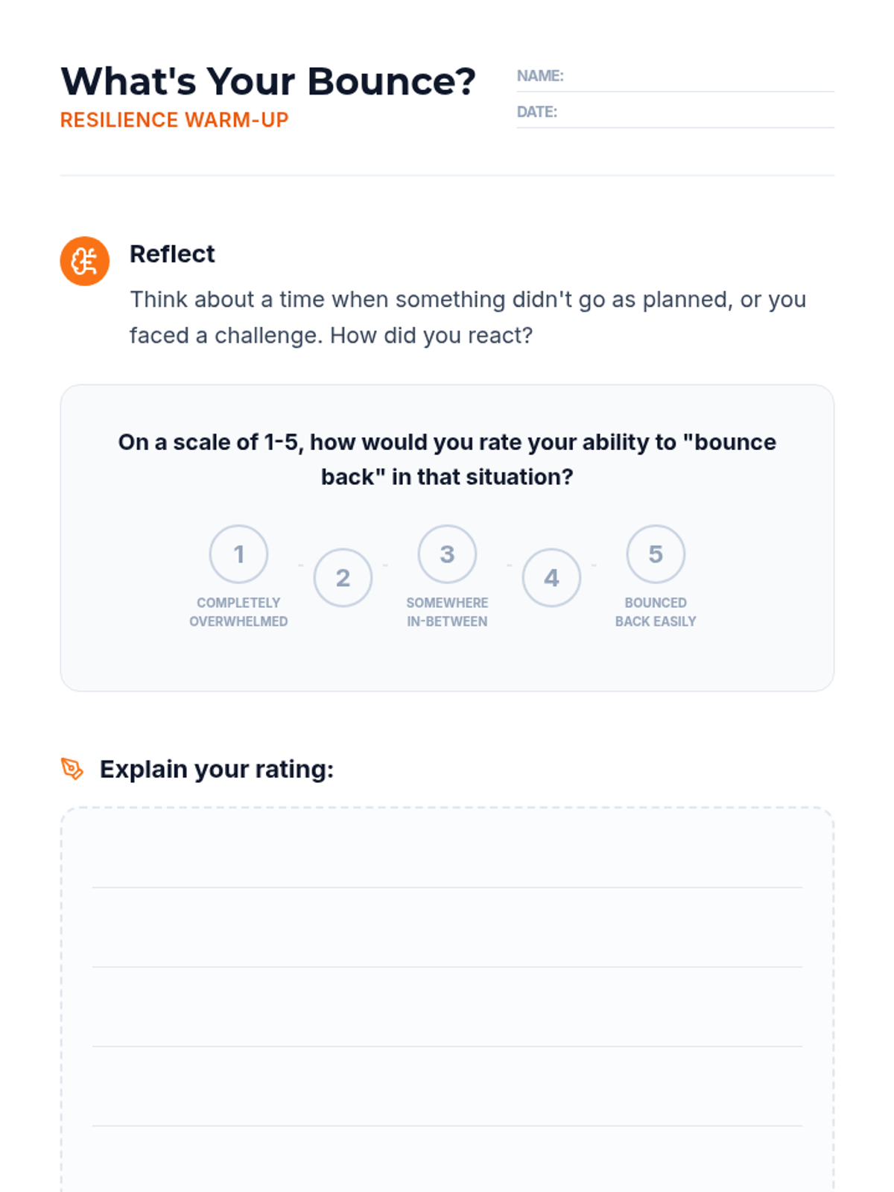Pick rating 3 circle
894x1192 pixels.
pyautogui.click(x=447, y=554)
